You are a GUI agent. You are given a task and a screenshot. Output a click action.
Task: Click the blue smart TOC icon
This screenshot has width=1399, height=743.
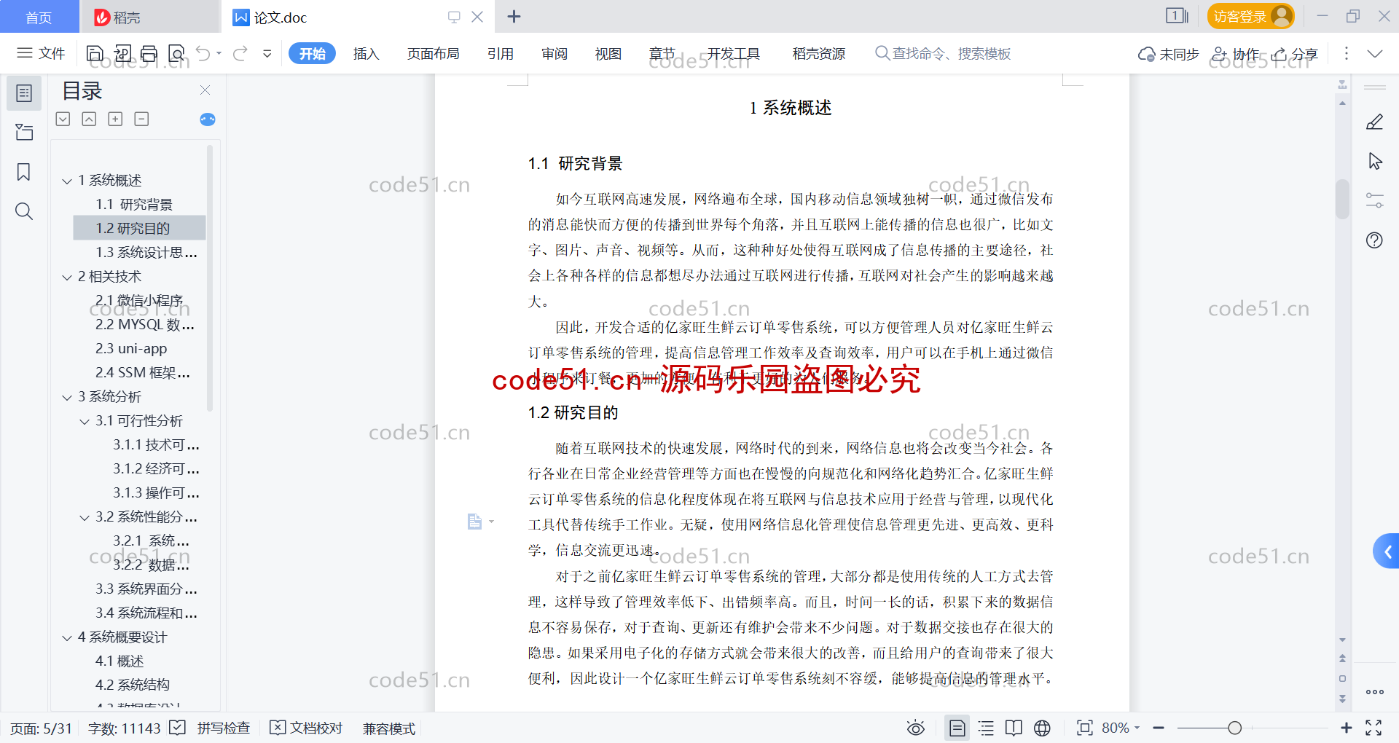(x=208, y=119)
